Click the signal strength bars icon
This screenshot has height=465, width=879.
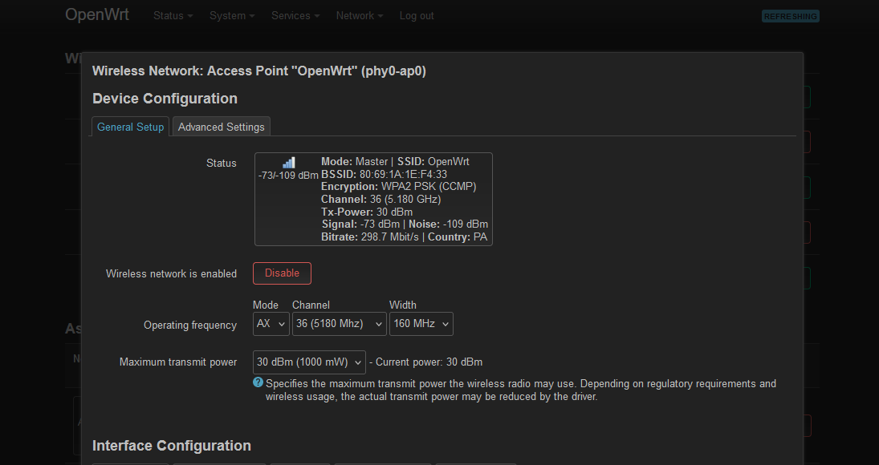click(x=289, y=162)
